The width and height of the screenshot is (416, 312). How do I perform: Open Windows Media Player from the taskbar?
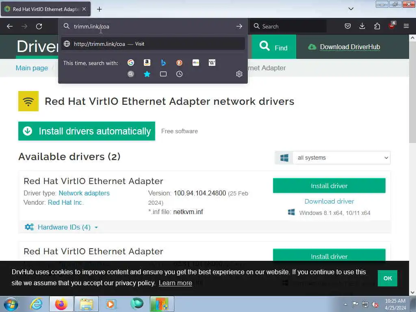coord(111,304)
